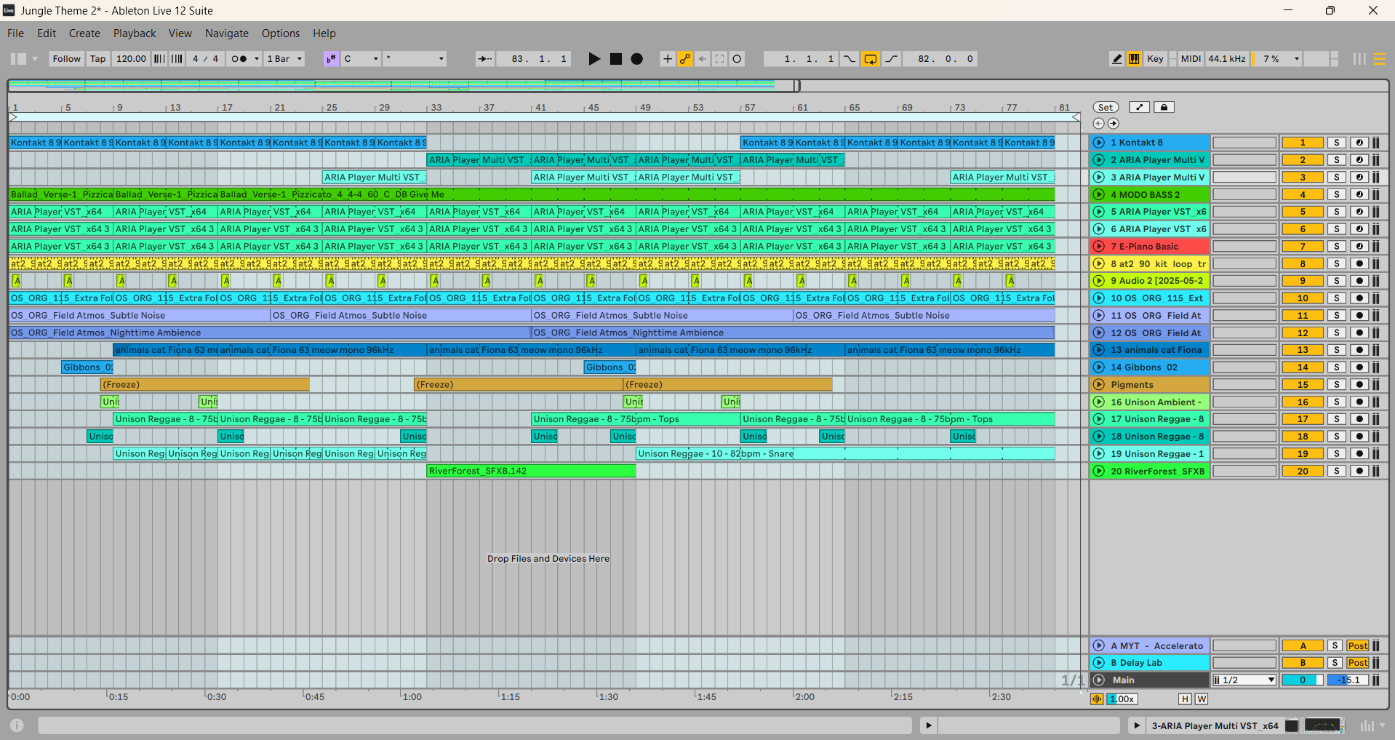Open the metronome settings dropdown

[257, 59]
